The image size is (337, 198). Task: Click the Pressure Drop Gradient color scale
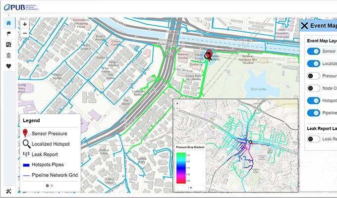(180, 167)
